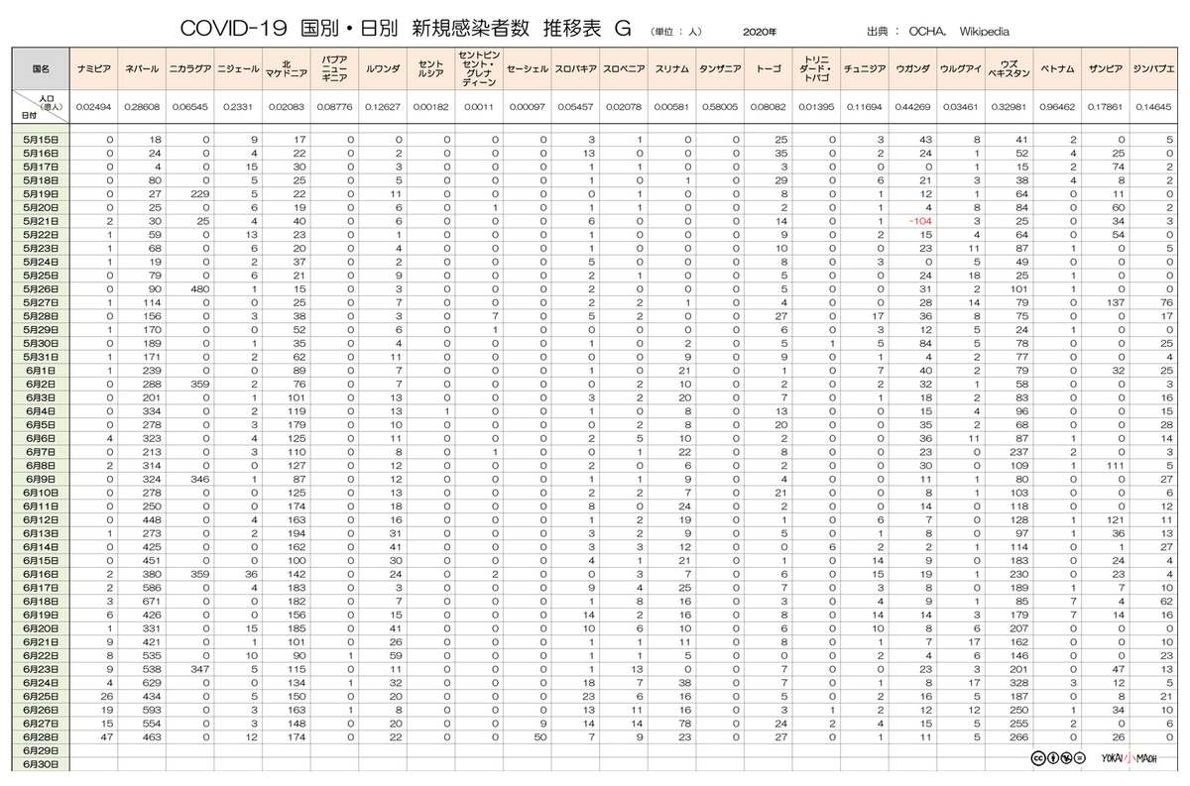Select the '6月30日' date row label

tap(42, 764)
